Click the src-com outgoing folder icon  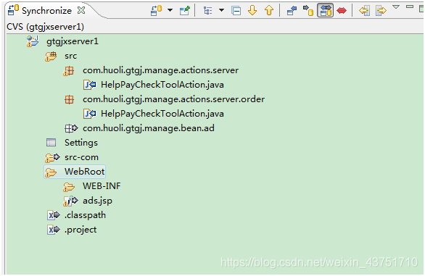point(52,157)
